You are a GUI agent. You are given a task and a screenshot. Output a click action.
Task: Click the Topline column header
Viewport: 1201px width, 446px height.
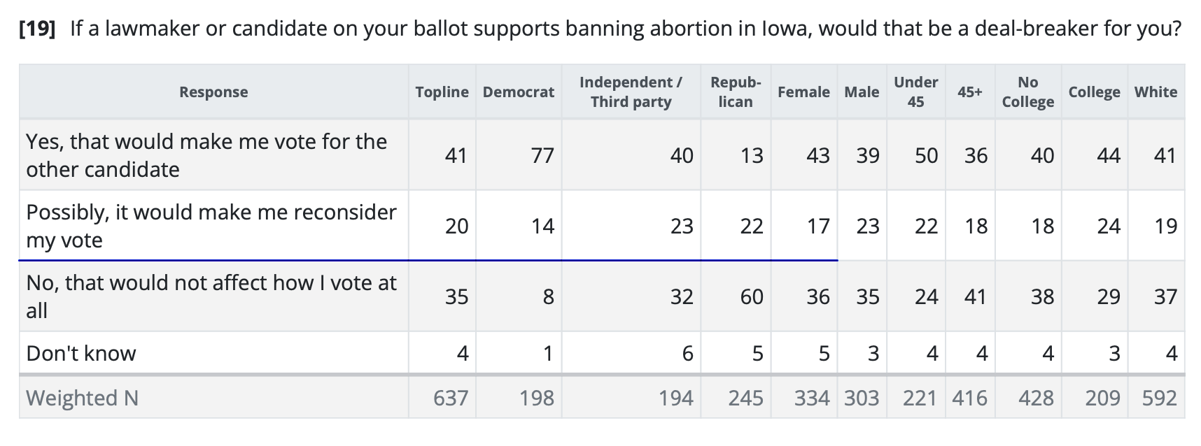click(x=442, y=92)
